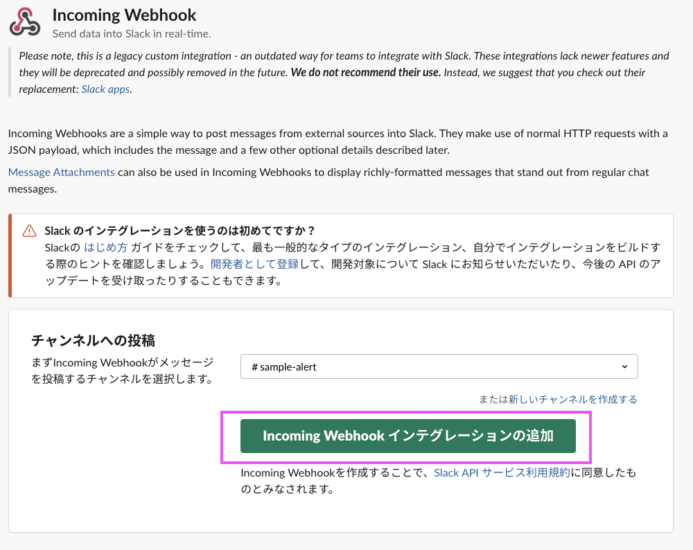Open the 開発者として登録 link
This screenshot has height=550, width=693.
click(x=254, y=264)
